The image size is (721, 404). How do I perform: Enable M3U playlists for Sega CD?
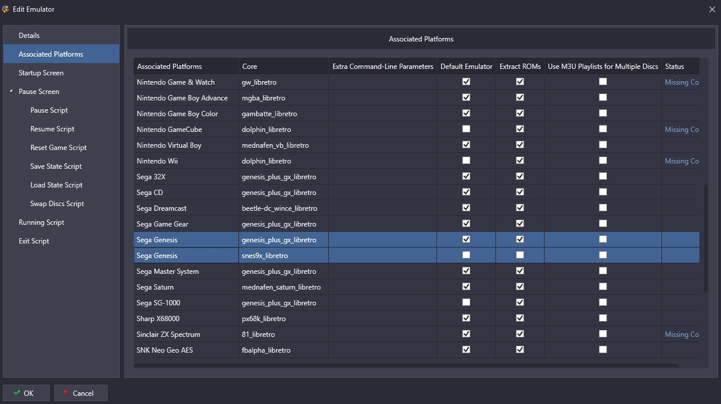coord(603,192)
